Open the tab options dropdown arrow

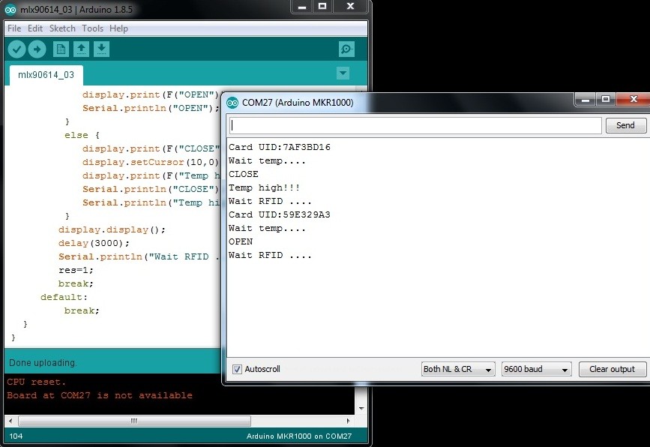(x=343, y=73)
